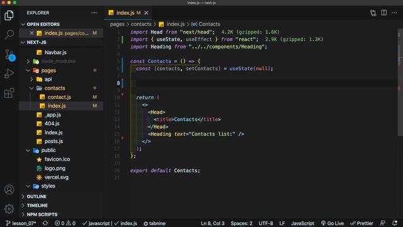This screenshot has height=227, width=403.
Task: Open notifications bell icon
Action: pos(395,223)
